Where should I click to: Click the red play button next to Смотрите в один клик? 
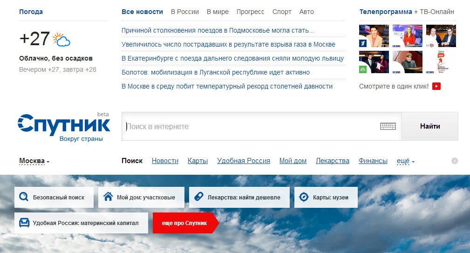[x=436, y=86]
